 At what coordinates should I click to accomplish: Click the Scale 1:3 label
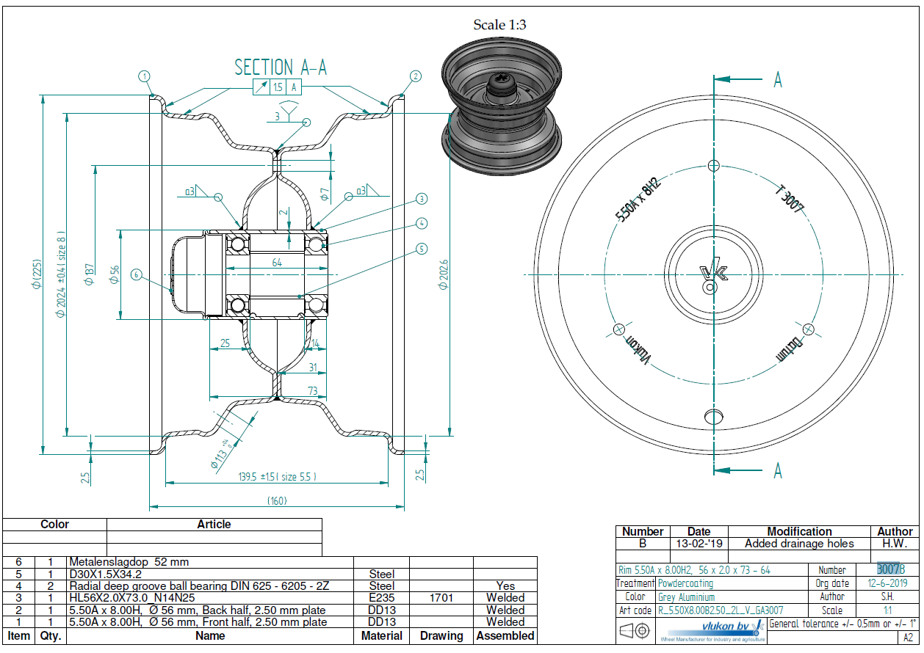point(499,25)
